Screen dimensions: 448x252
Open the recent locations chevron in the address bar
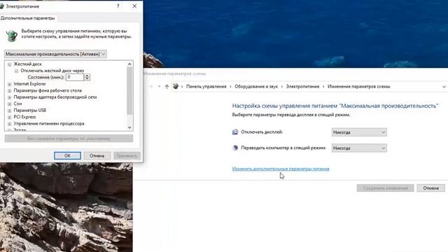(x=159, y=87)
